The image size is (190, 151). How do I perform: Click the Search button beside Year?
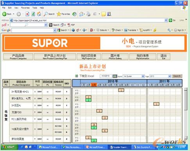177,76
